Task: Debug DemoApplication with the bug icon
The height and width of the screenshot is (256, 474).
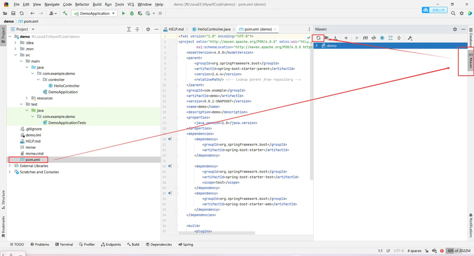Action: click(131, 14)
